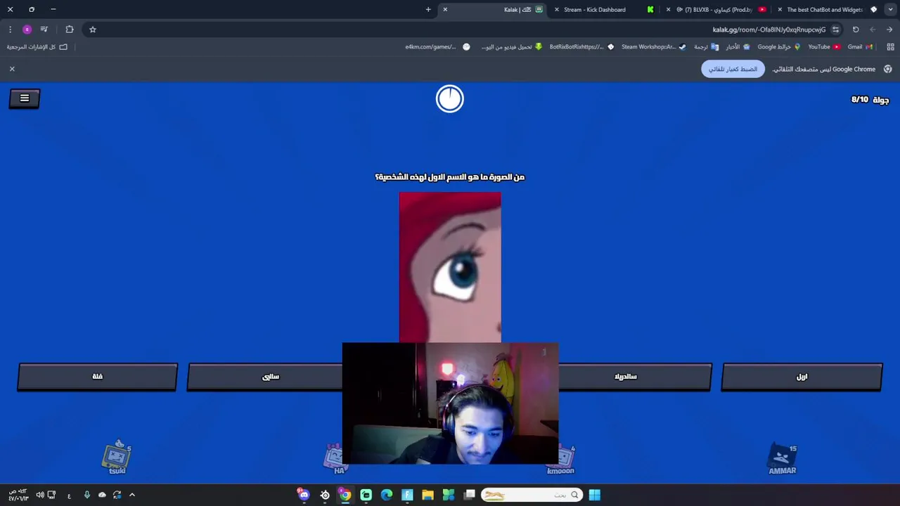Close the Kalak tab

coord(445,10)
